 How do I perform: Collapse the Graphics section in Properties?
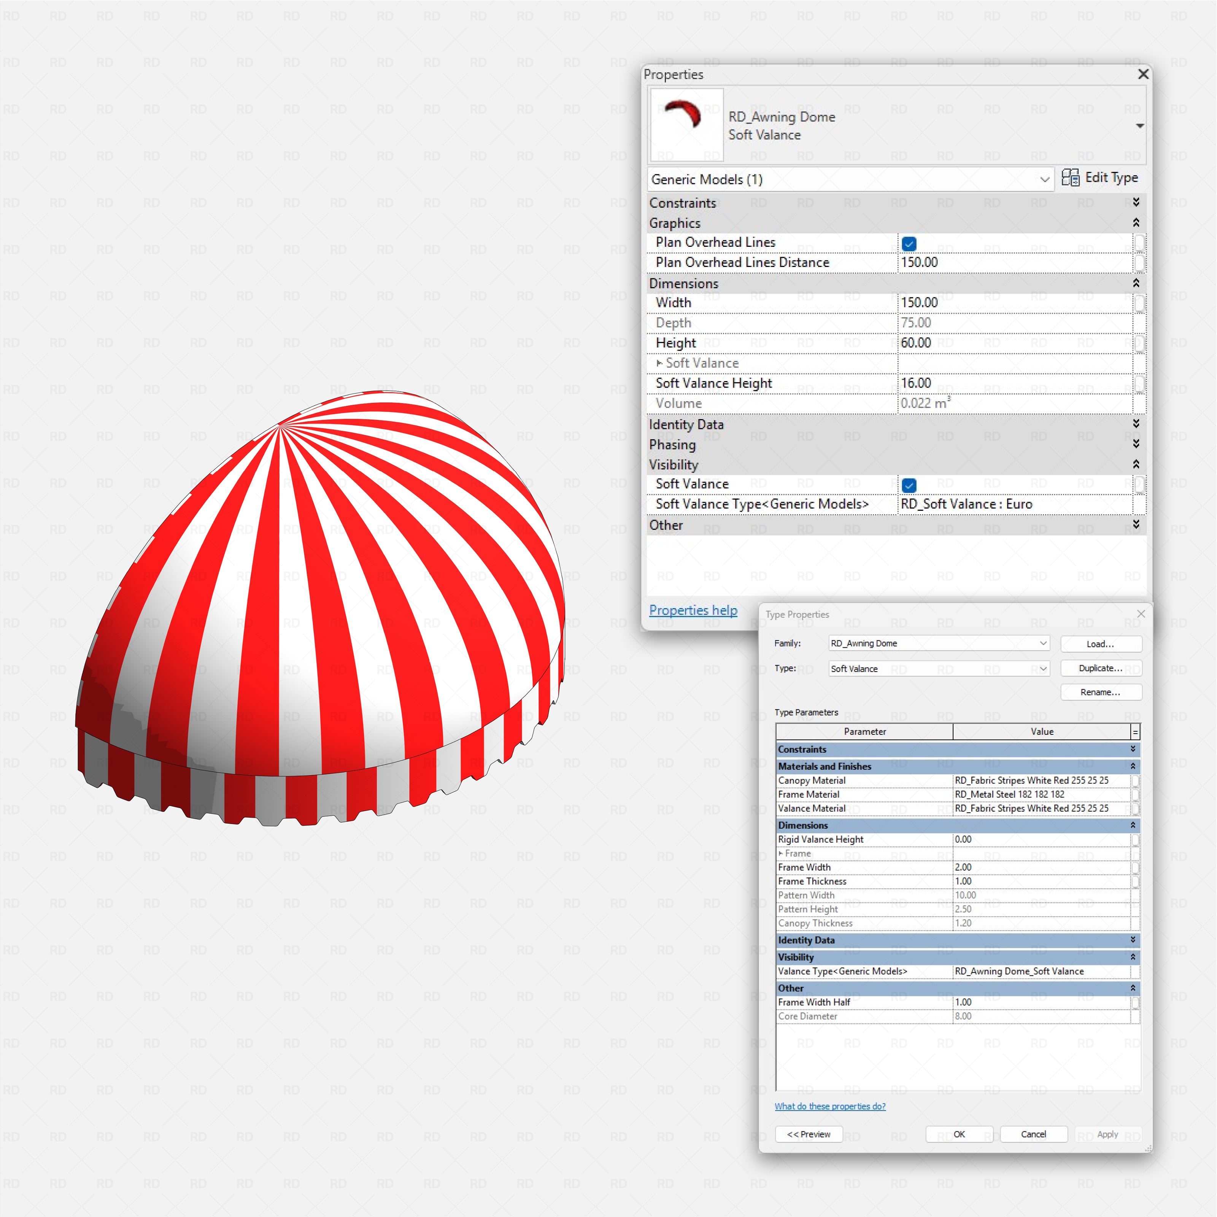pos(1136,222)
